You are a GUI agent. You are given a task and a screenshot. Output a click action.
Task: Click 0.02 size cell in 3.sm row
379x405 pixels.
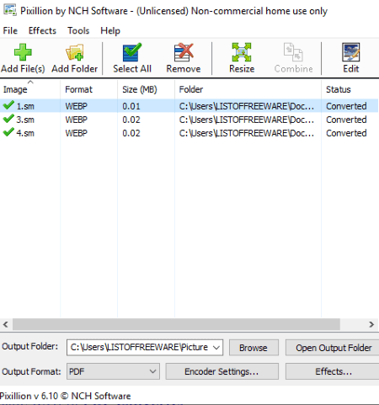(x=131, y=120)
